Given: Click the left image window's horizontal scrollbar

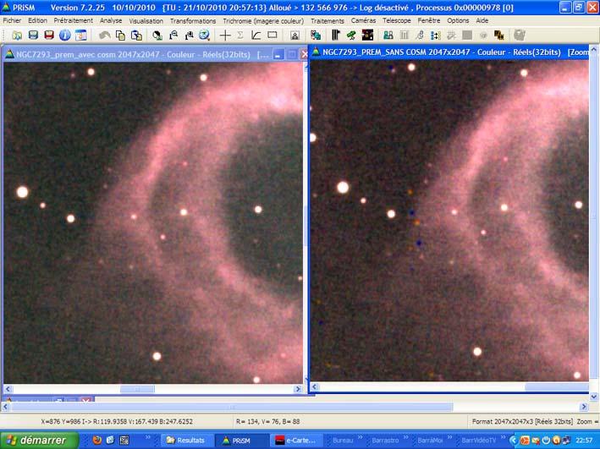Looking at the screenshot, I should (152, 389).
